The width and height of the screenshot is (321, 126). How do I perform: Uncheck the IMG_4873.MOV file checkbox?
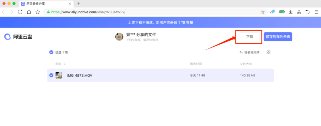point(51,75)
